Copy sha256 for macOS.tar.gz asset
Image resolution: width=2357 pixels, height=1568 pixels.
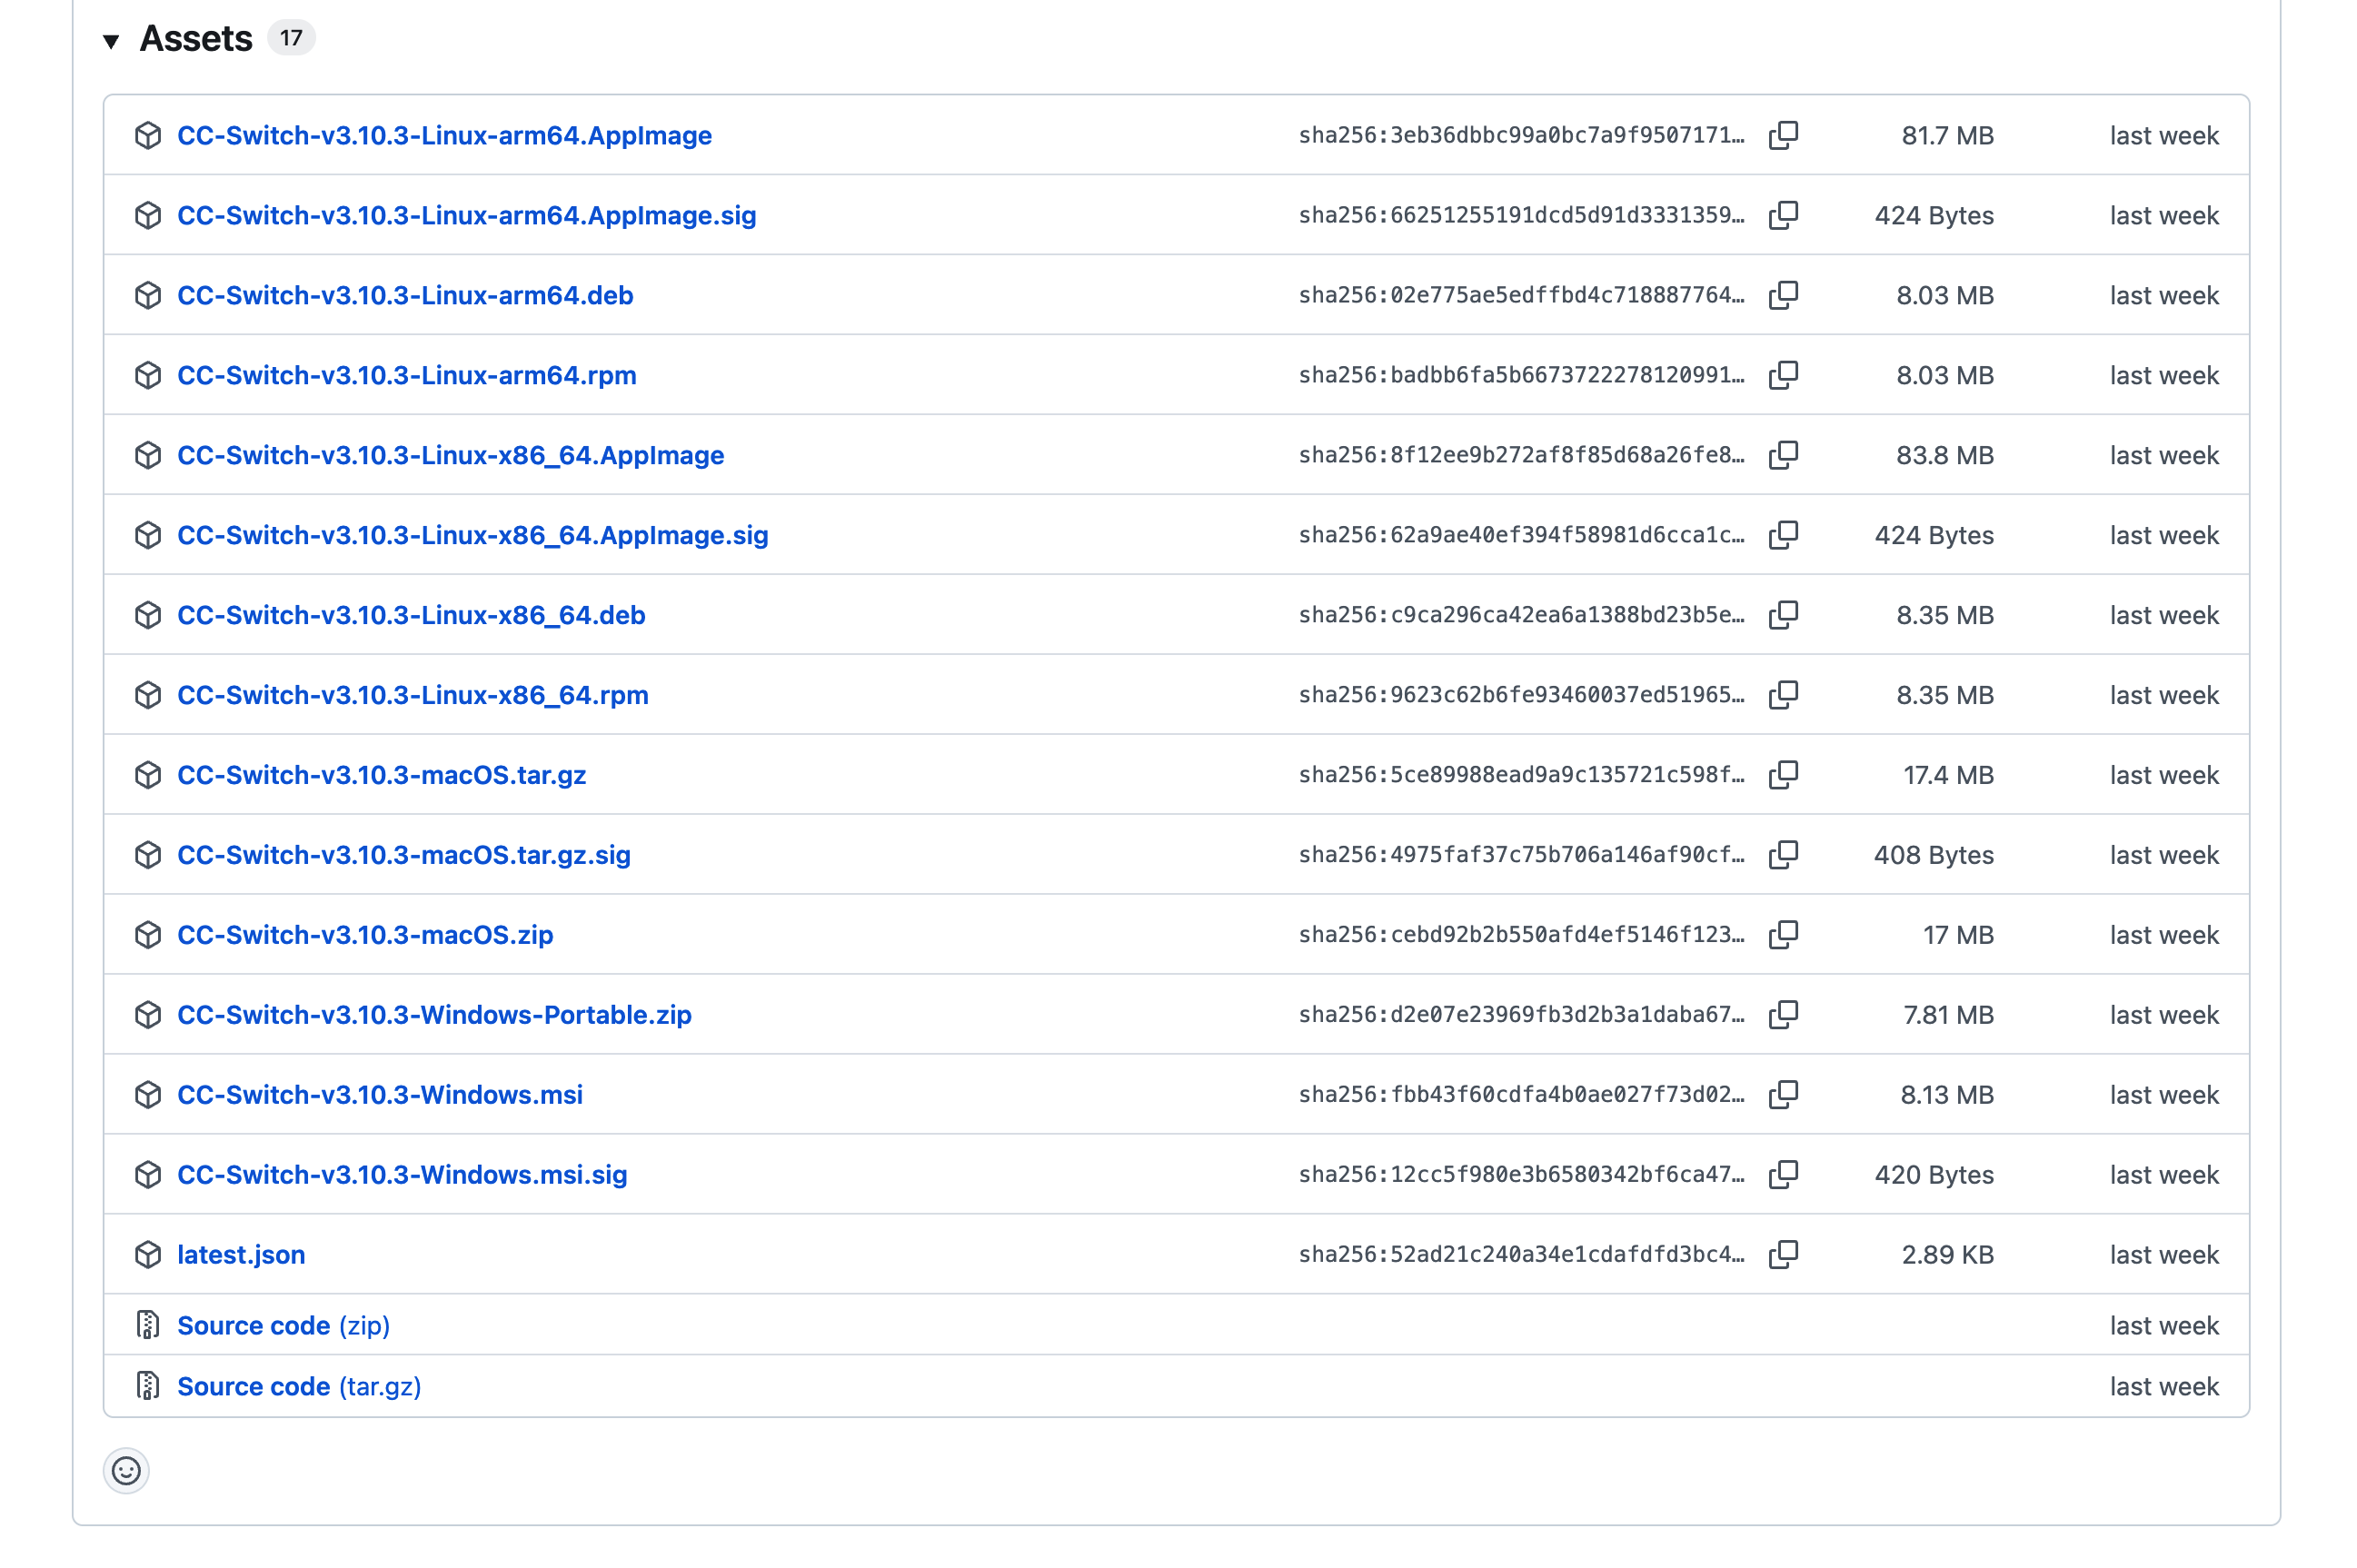click(x=1783, y=775)
